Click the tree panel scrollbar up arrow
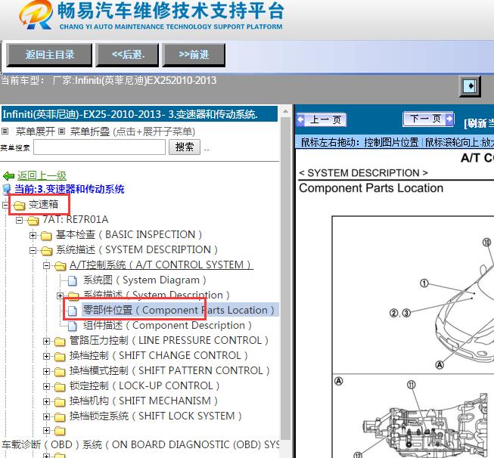Image resolution: width=494 pixels, height=458 pixels. (x=285, y=111)
